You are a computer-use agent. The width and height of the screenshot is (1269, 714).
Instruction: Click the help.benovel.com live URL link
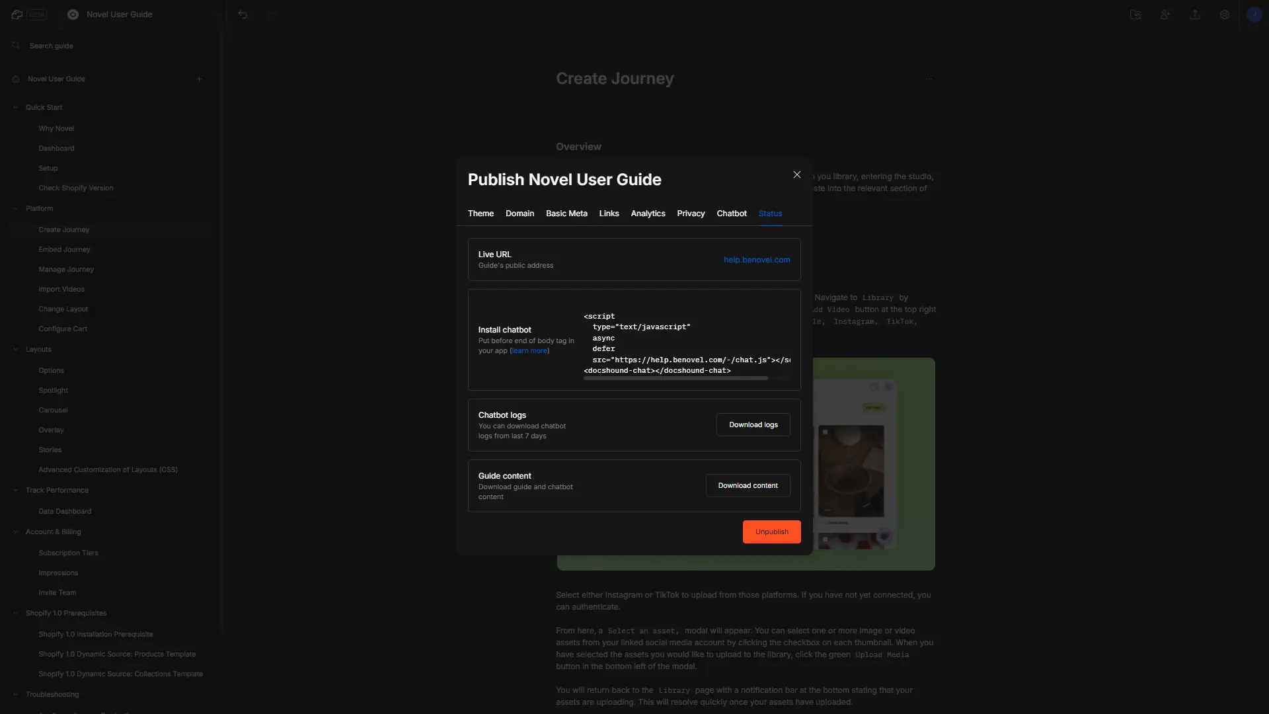(x=757, y=260)
